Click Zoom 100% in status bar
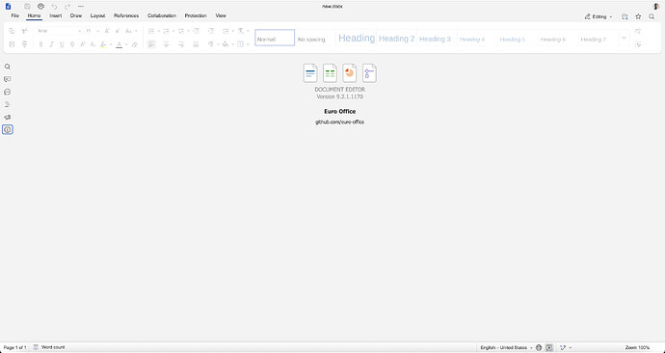Screen dimensions: 665x353 [x=637, y=347]
